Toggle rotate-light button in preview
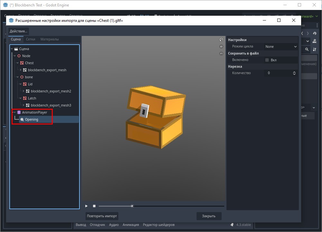This screenshot has height=232, width=322. point(221,39)
